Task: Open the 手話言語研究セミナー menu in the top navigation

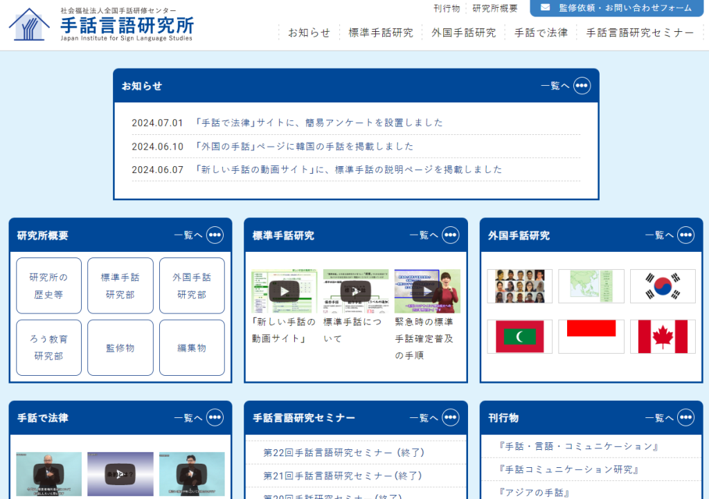Action: [x=640, y=33]
